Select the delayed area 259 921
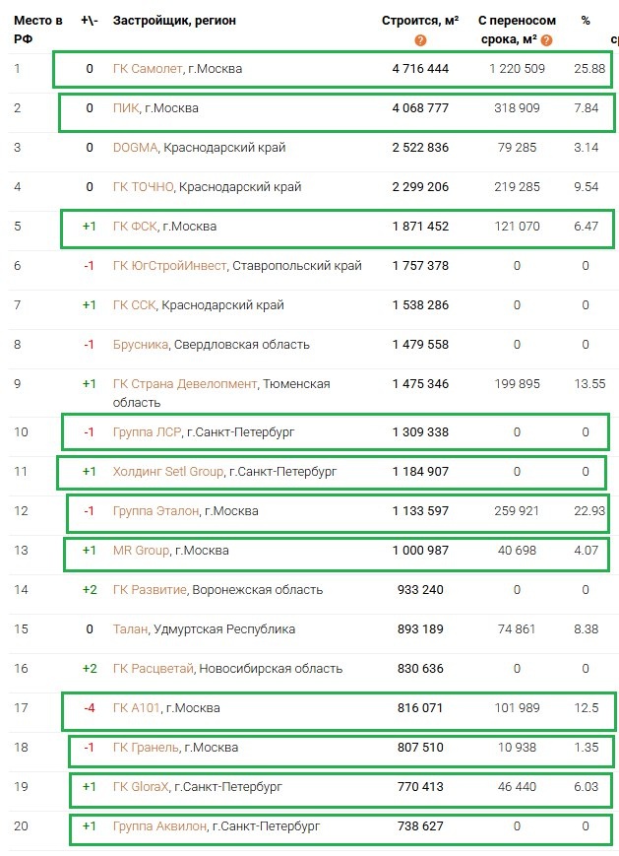 [517, 511]
